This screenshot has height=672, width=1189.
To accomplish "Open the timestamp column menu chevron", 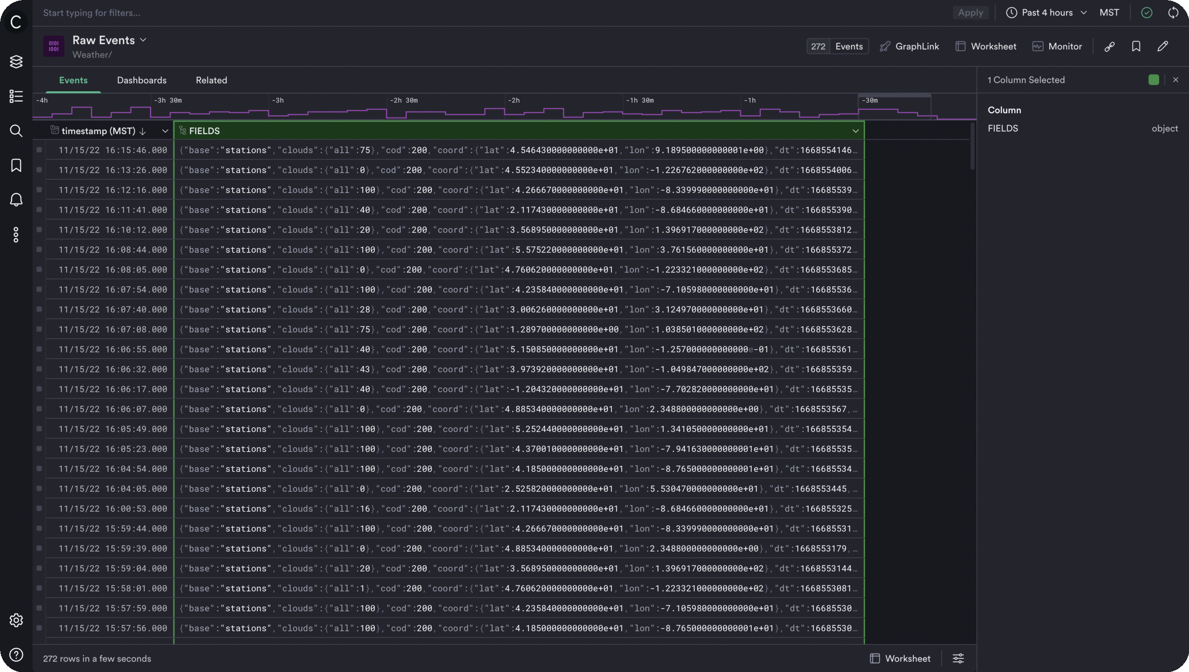I will (165, 131).
